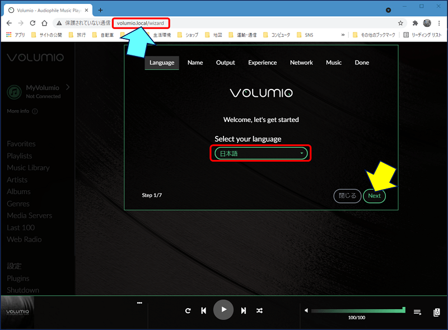448x330 pixels.
Task: Mute the volume speaker icon
Action: (x=306, y=310)
